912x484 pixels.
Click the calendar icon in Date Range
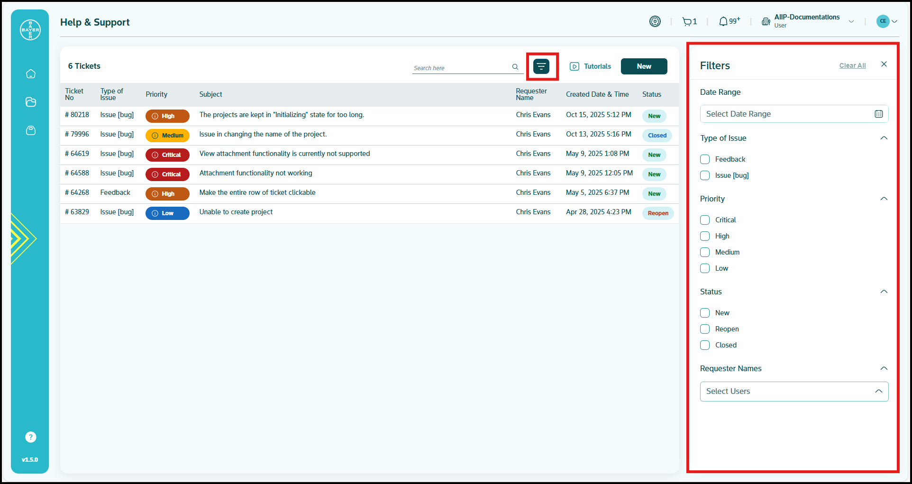click(878, 114)
